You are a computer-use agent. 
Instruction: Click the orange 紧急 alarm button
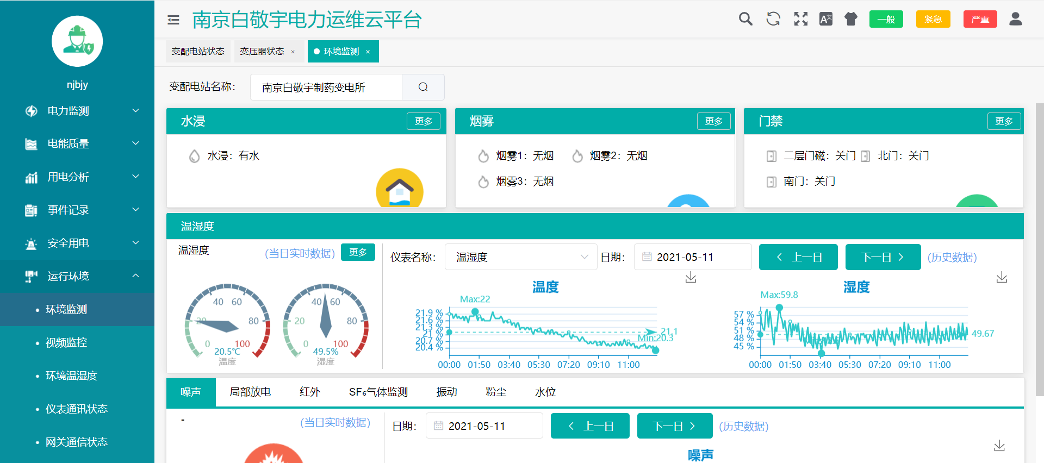(933, 19)
